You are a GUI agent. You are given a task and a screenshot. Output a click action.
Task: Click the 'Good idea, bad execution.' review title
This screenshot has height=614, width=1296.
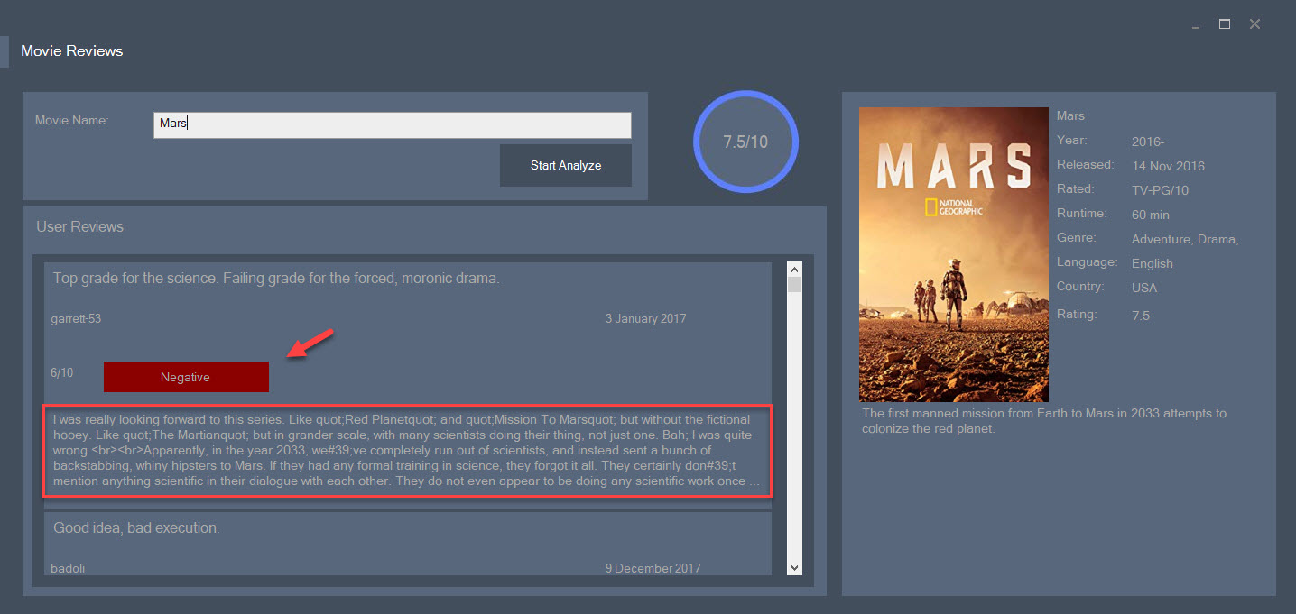(x=136, y=527)
